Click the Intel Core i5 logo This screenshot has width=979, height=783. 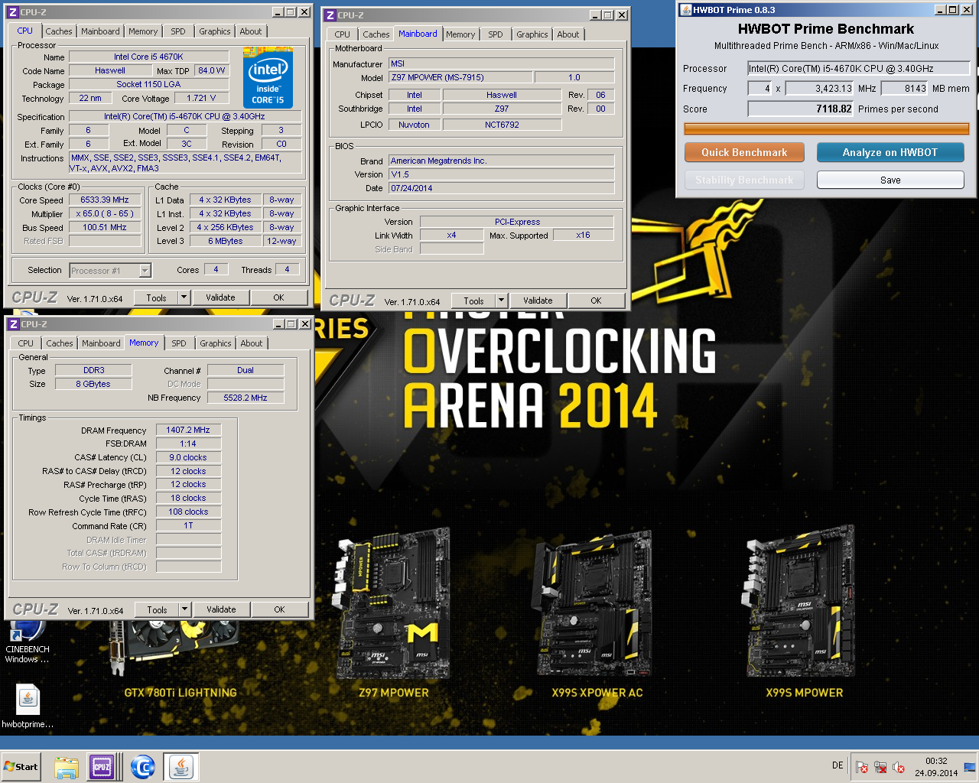pos(268,78)
